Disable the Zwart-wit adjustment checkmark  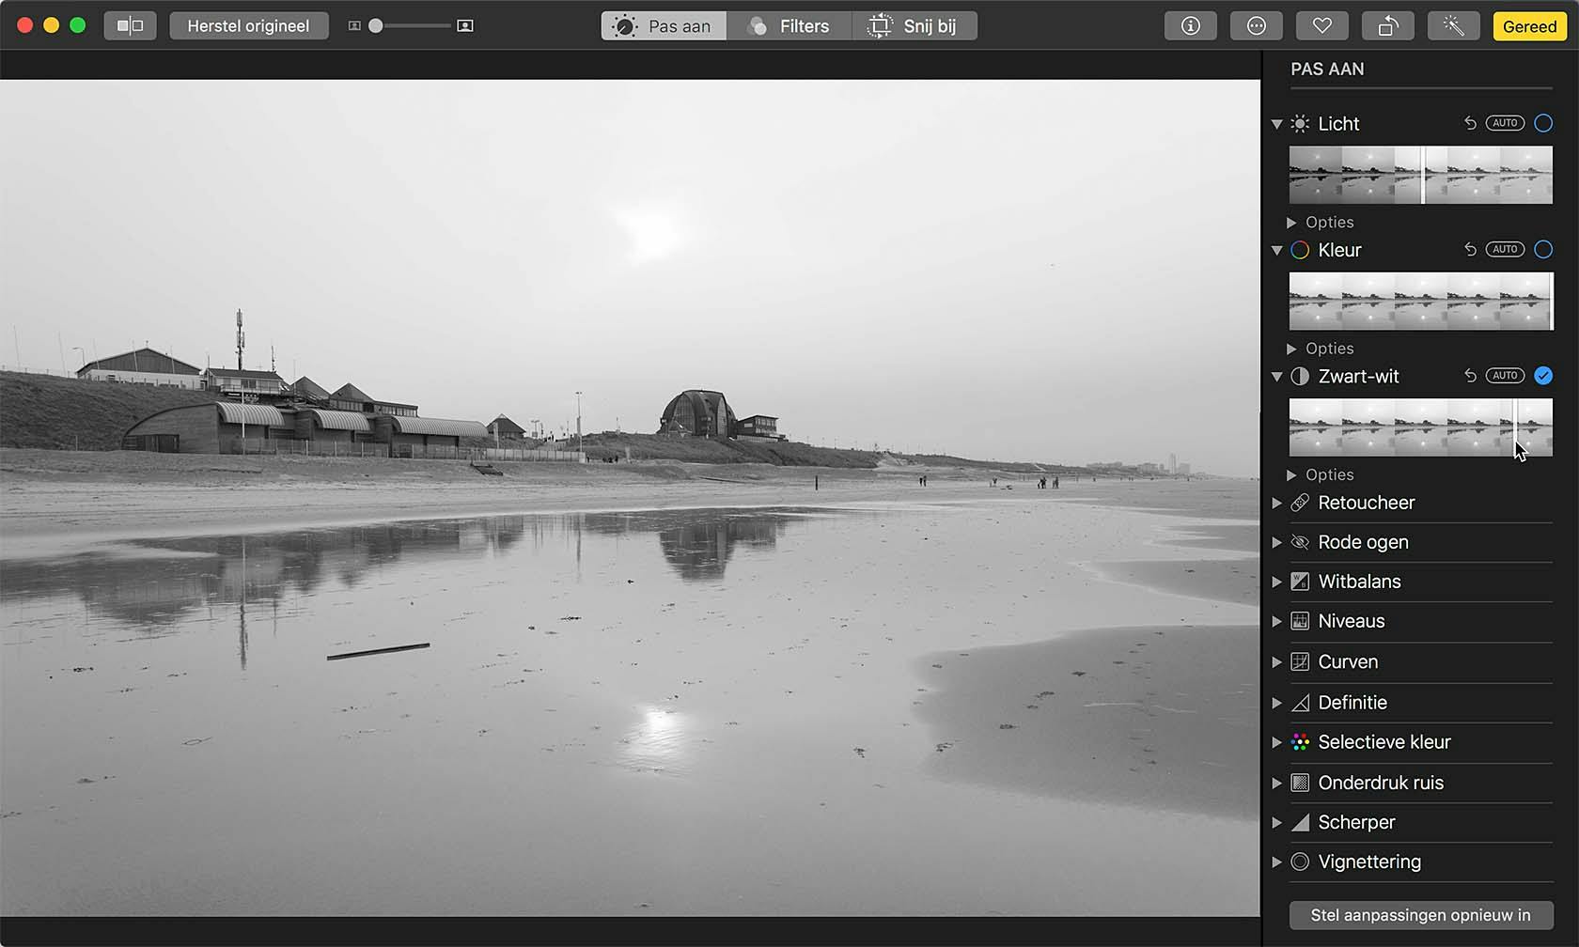pyautogui.click(x=1543, y=376)
